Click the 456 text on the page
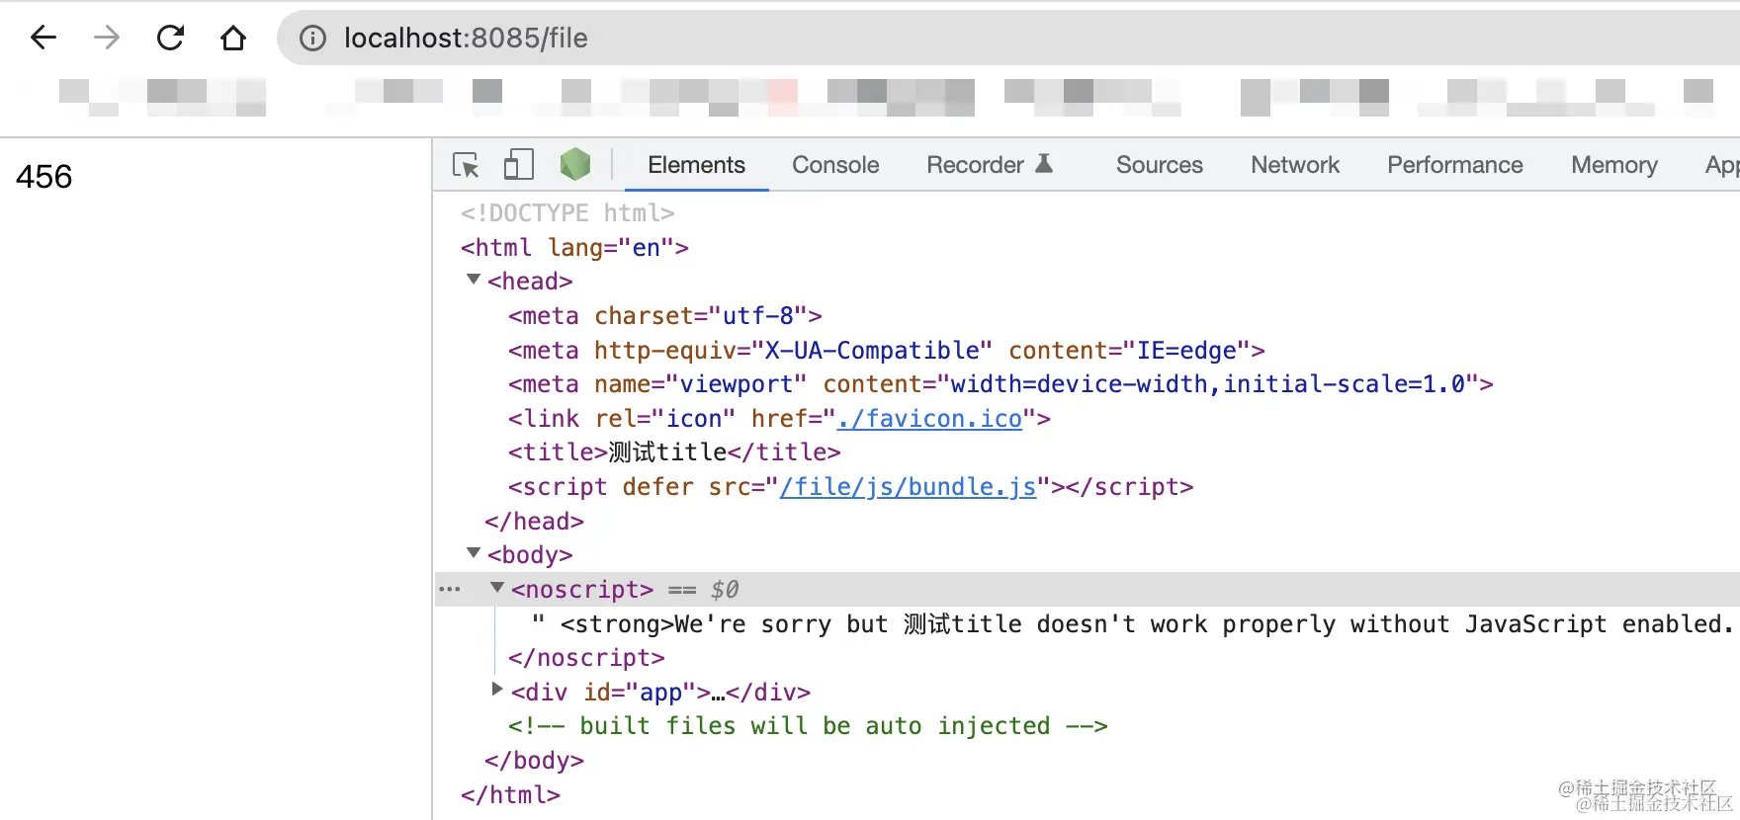Image resolution: width=1740 pixels, height=820 pixels. 44,177
